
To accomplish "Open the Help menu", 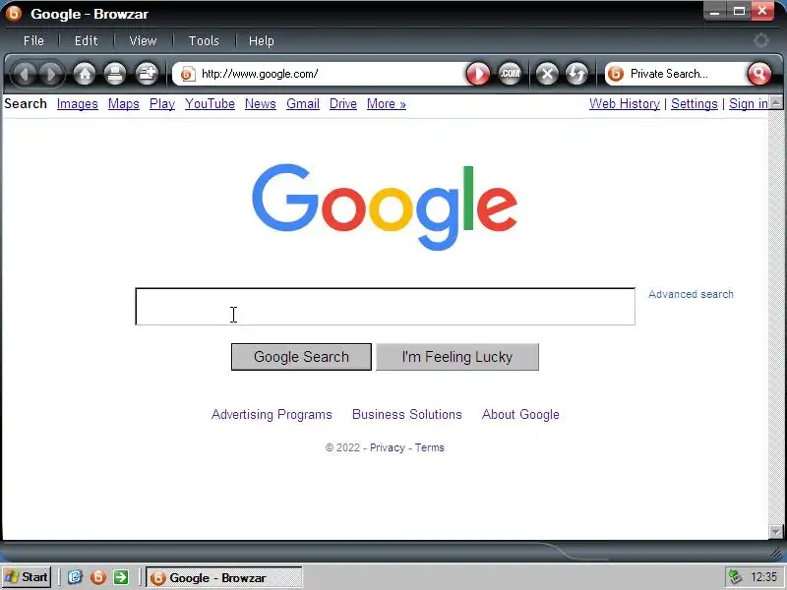I will (262, 40).
